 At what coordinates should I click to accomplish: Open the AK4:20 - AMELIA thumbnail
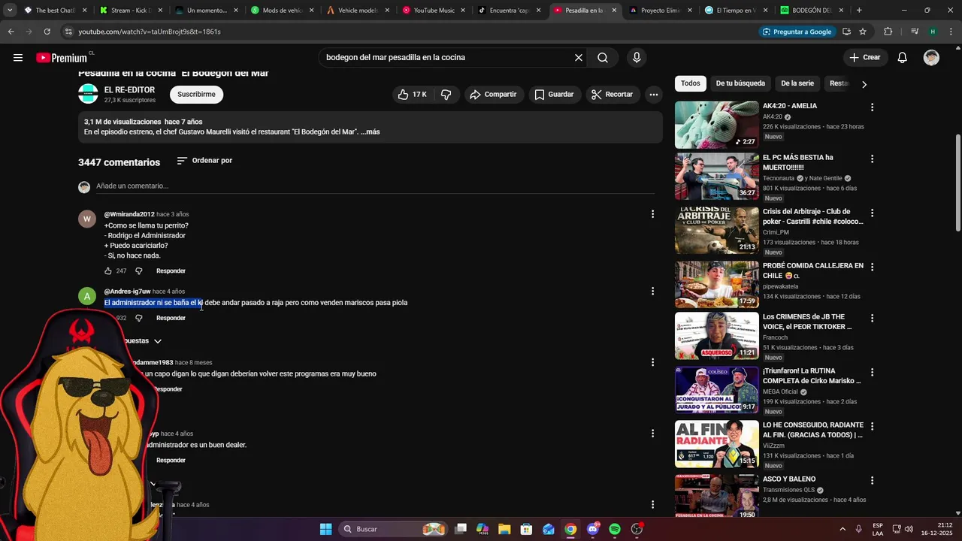[x=717, y=125]
